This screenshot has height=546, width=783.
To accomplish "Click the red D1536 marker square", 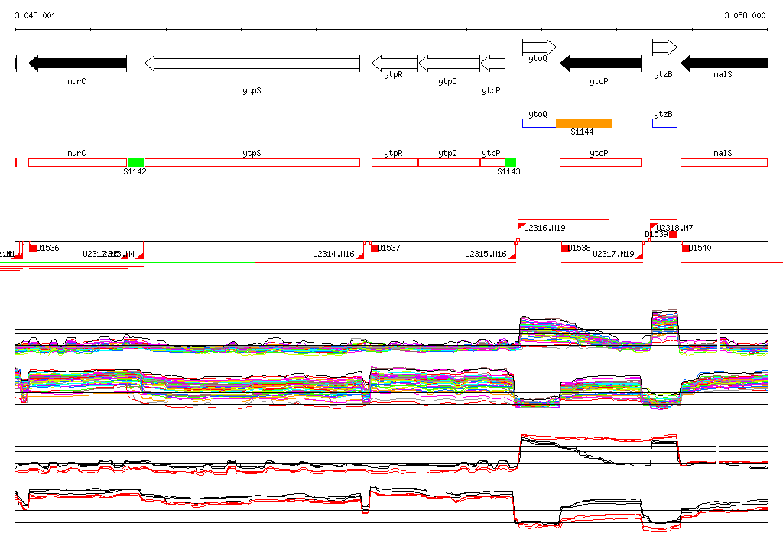I will pos(33,248).
